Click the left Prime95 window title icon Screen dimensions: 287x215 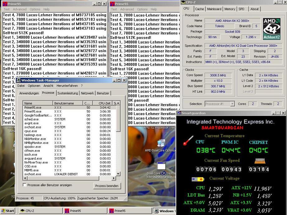pyautogui.click(x=5, y=4)
